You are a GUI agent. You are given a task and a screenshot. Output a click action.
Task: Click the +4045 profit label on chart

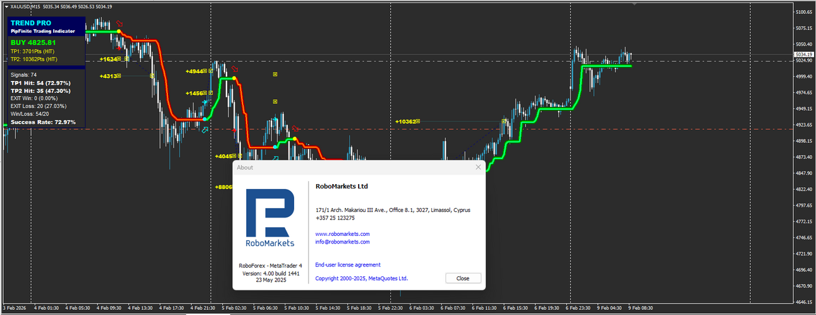(x=223, y=156)
